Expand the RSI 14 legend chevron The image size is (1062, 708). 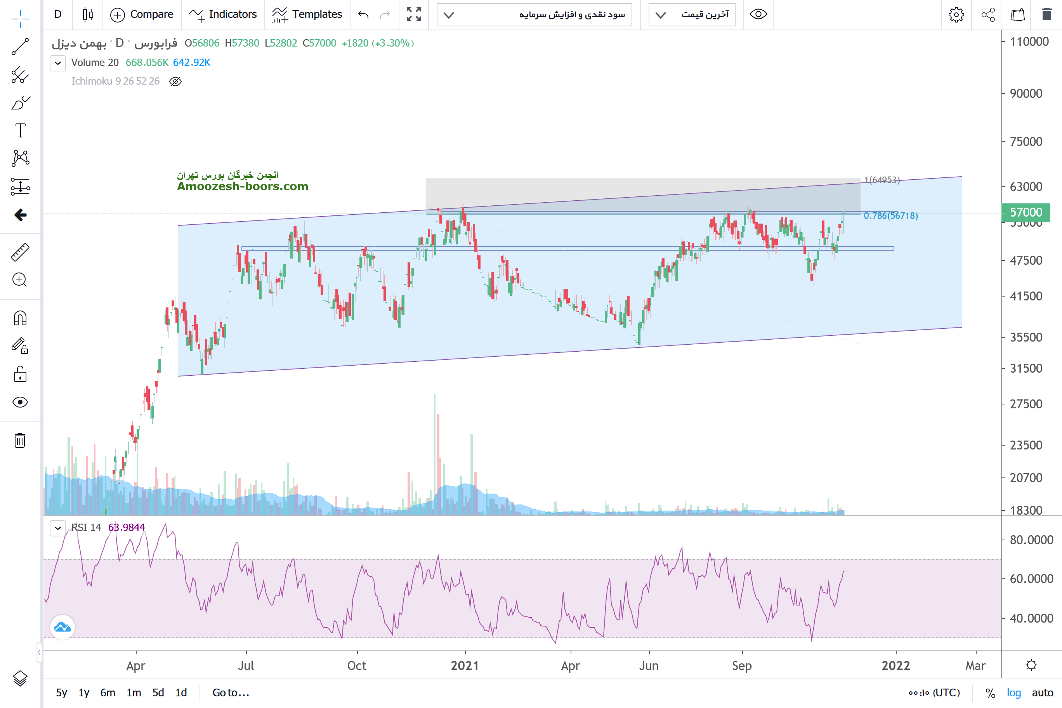tap(58, 528)
